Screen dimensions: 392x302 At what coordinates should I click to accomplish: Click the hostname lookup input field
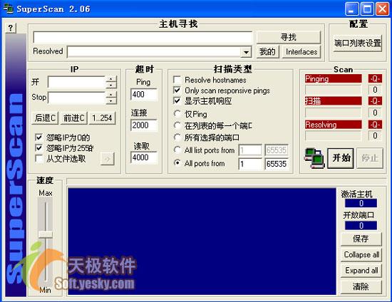click(x=143, y=37)
